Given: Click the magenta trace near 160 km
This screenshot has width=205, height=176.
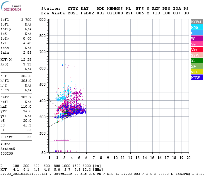Looking at the screenshot, I should 62,140.
